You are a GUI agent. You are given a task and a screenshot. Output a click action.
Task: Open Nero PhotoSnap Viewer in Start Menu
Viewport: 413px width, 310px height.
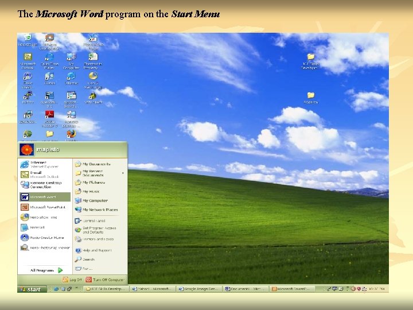point(45,248)
